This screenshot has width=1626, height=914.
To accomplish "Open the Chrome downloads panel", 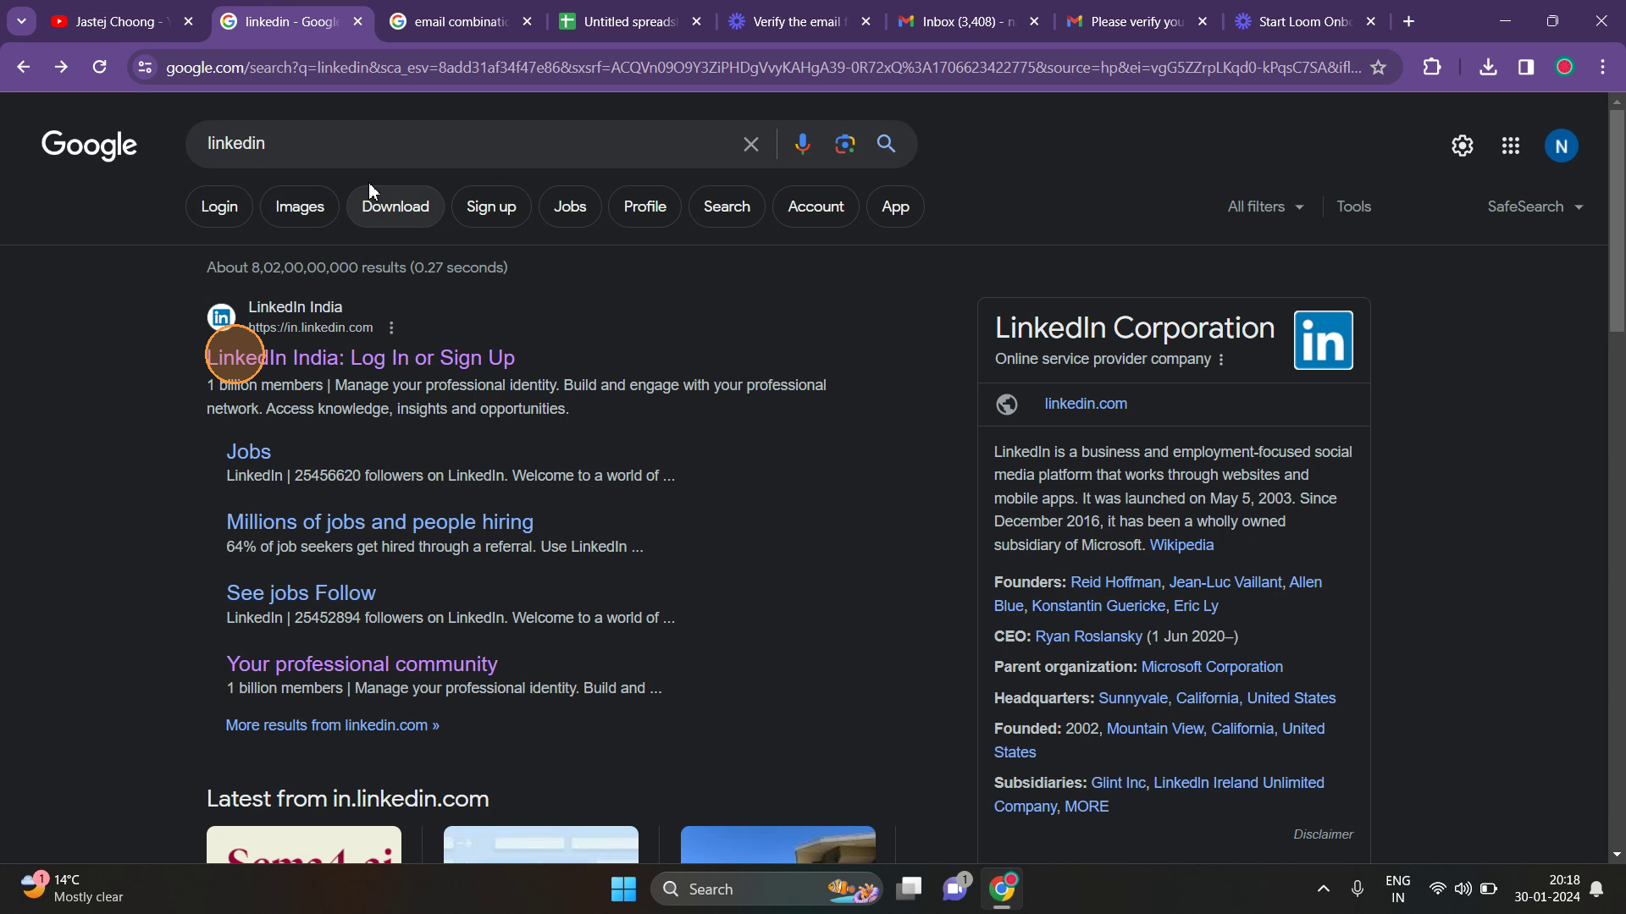I will [x=1488, y=67].
